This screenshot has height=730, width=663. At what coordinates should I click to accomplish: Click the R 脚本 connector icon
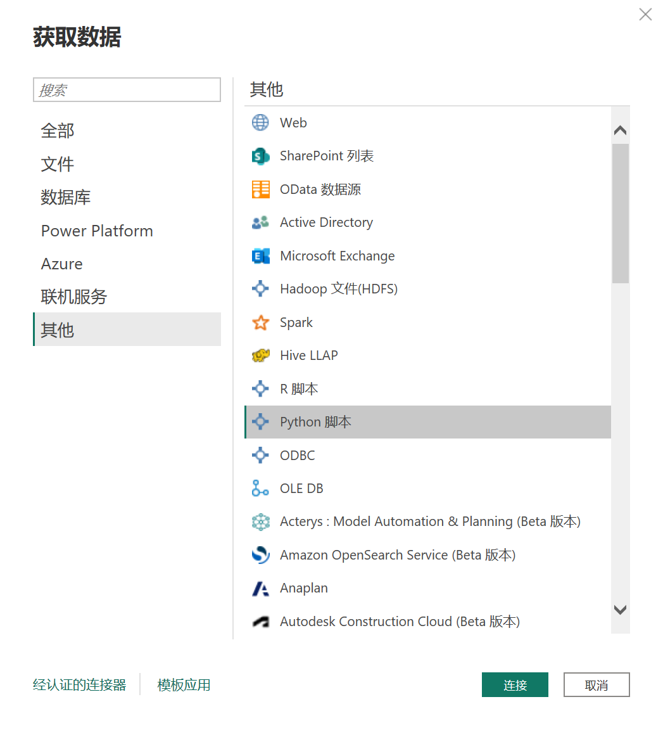point(260,388)
